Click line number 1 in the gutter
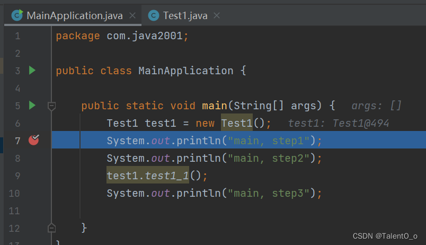Viewport: 426px width, 245px height. [x=17, y=36]
